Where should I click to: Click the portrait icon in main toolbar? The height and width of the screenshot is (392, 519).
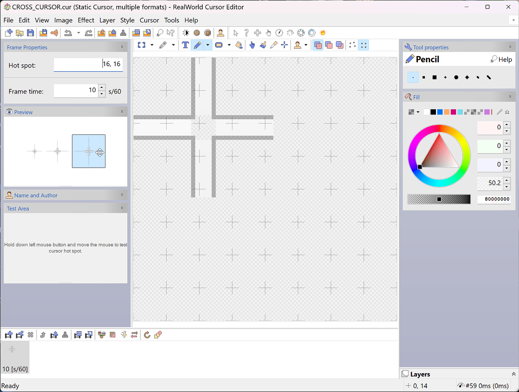pos(221,33)
